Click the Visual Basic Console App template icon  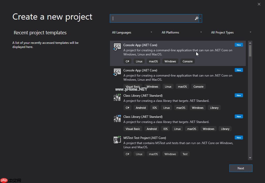117,72
